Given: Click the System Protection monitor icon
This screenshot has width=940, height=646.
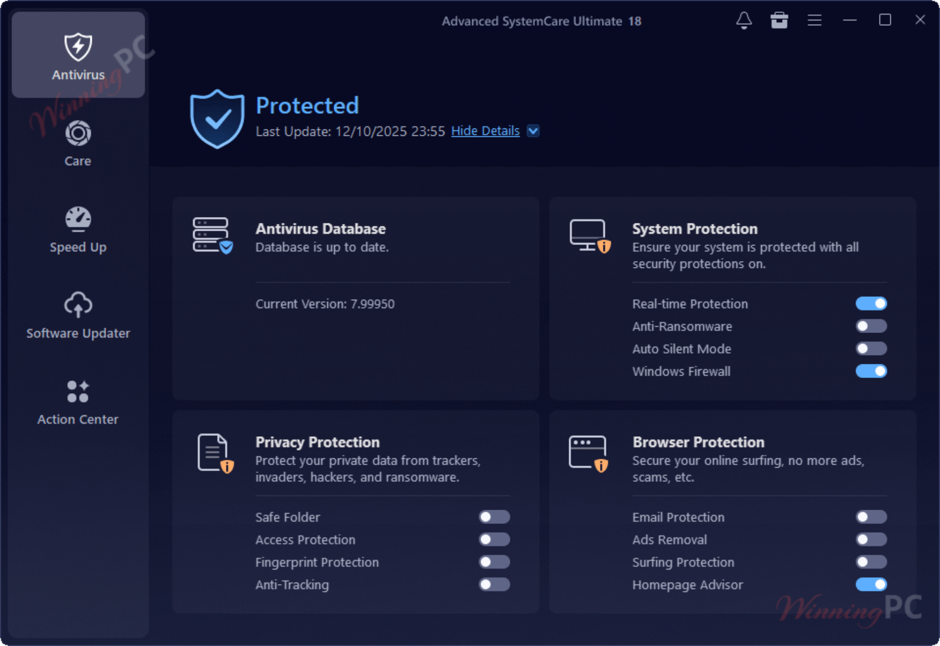Looking at the screenshot, I should [590, 236].
